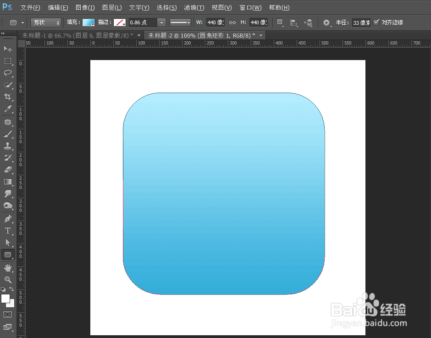
Task: Select the Move tool
Action: [x=8, y=49]
